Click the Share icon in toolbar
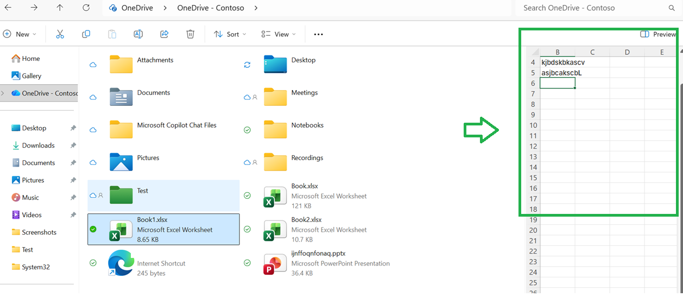This screenshot has width=683, height=297. click(x=164, y=34)
